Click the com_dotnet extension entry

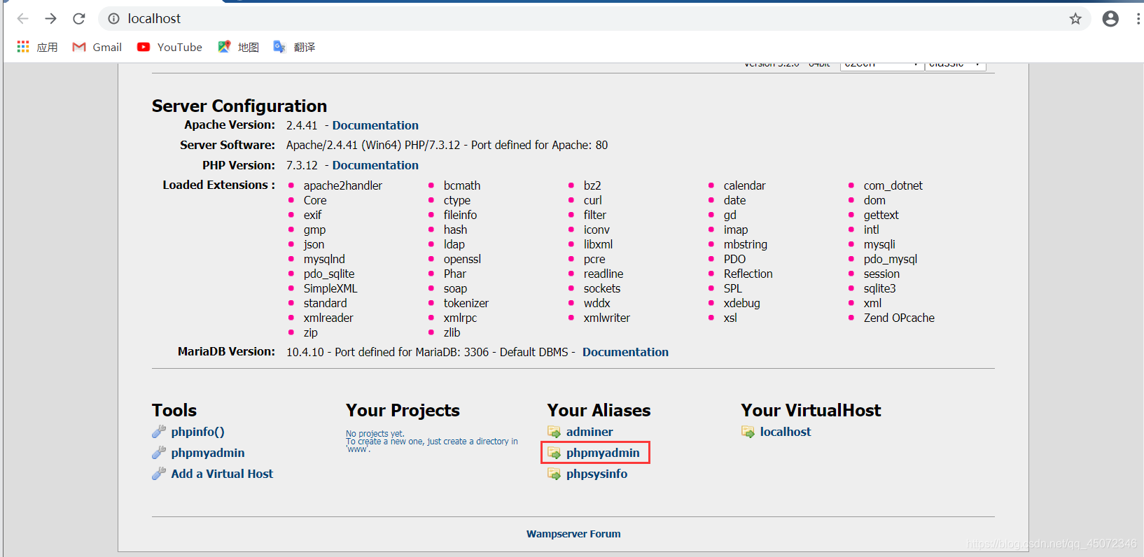[x=893, y=185]
